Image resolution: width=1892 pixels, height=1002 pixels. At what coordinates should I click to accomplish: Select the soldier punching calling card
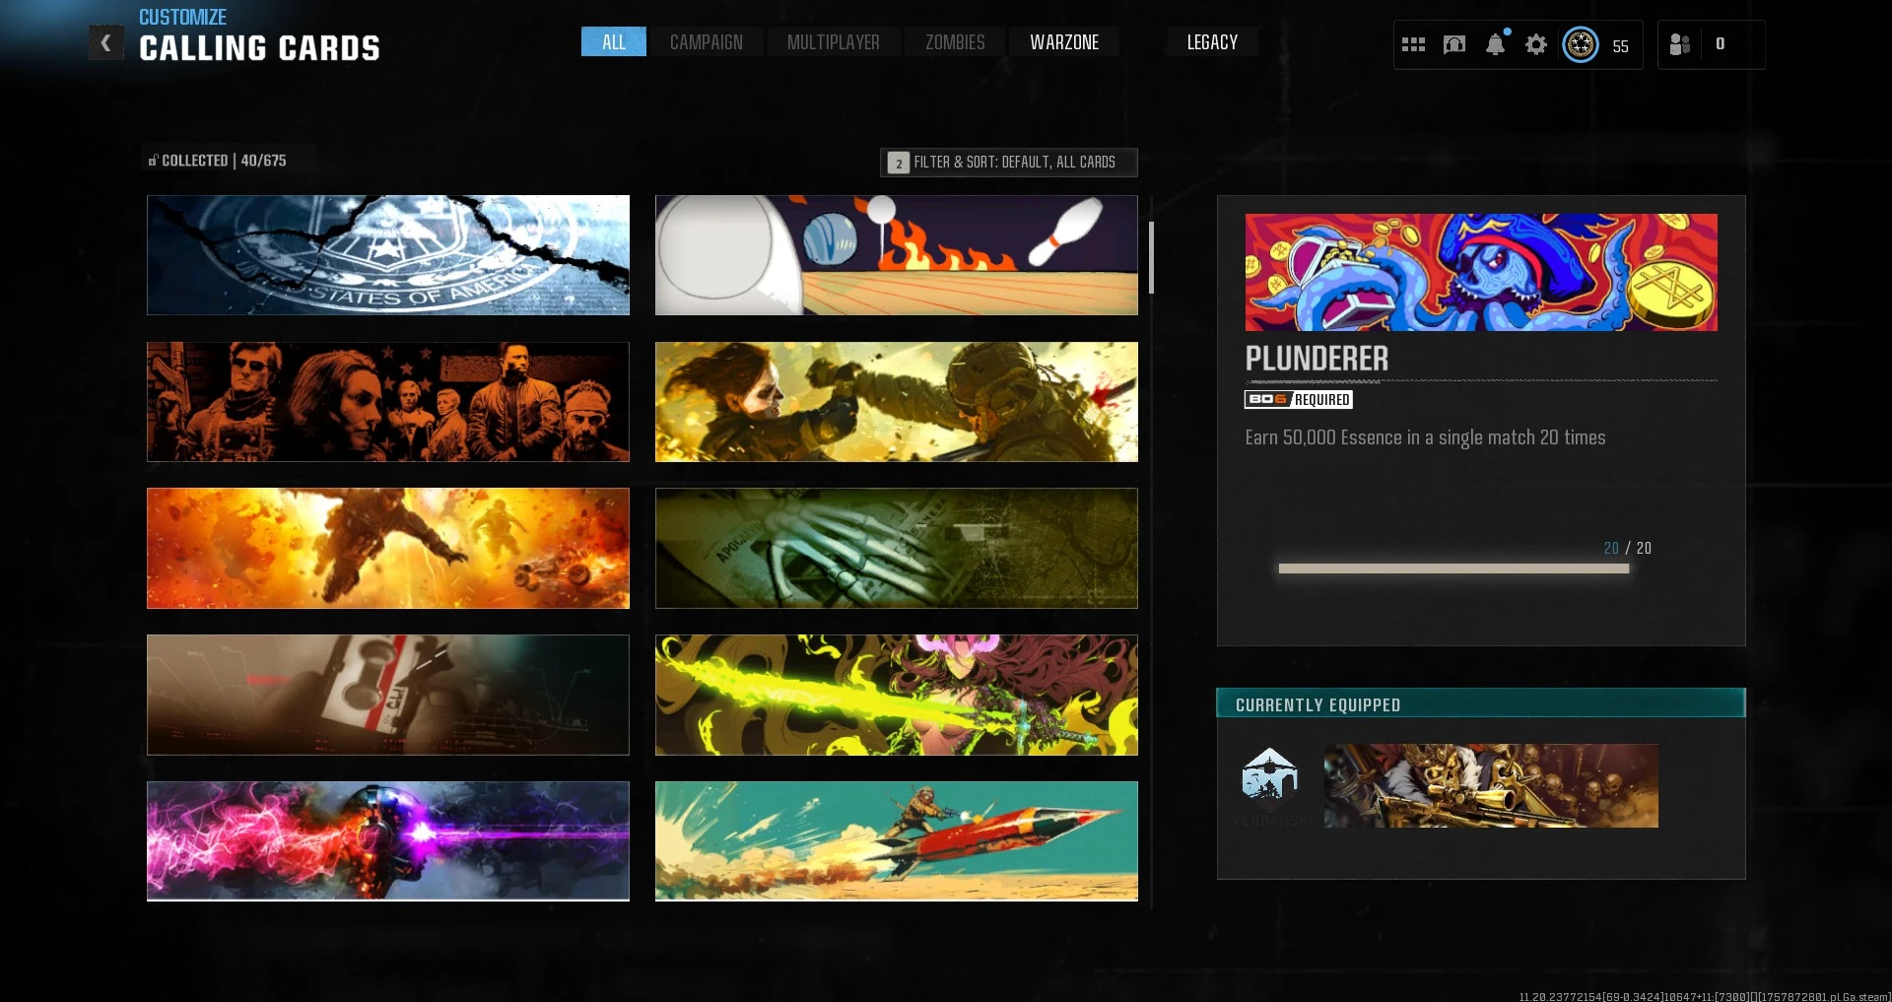(x=897, y=402)
